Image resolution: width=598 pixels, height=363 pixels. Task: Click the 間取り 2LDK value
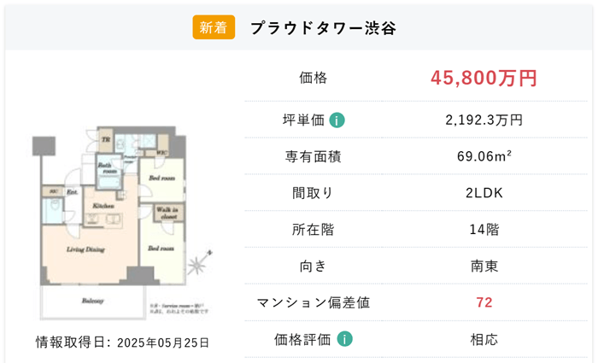tap(484, 193)
